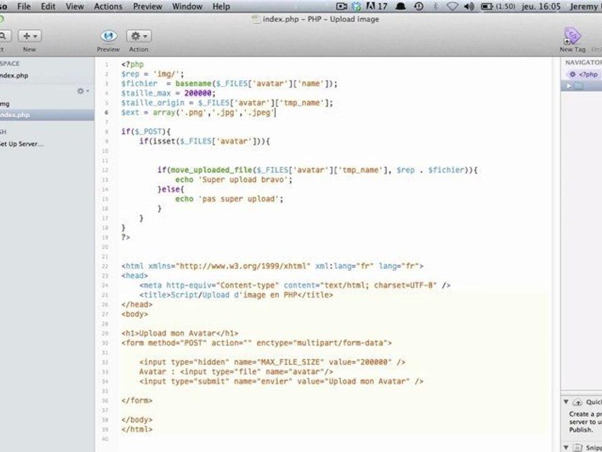The image size is (602, 452).
Task: Click the search magnifier toolbar button
Action: 4,36
